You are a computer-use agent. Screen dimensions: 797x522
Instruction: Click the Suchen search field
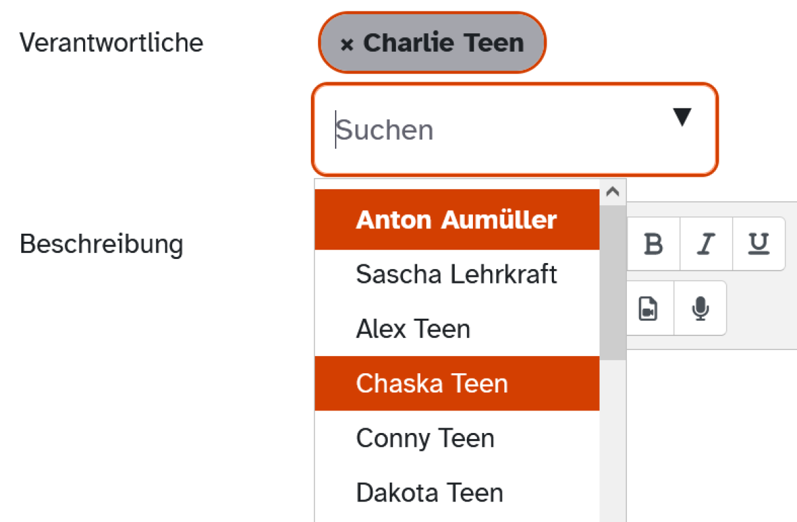[x=498, y=130]
